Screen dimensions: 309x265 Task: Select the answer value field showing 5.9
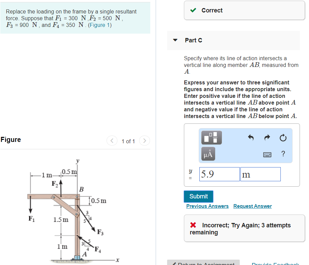(x=219, y=174)
